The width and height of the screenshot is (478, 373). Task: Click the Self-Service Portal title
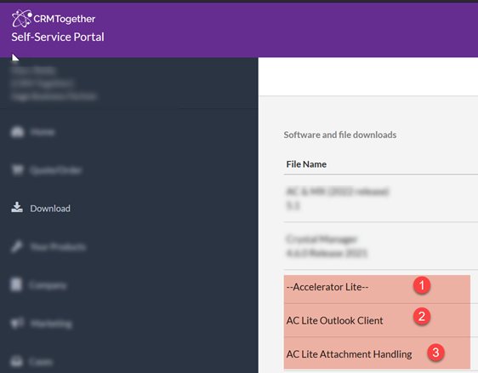coord(58,37)
